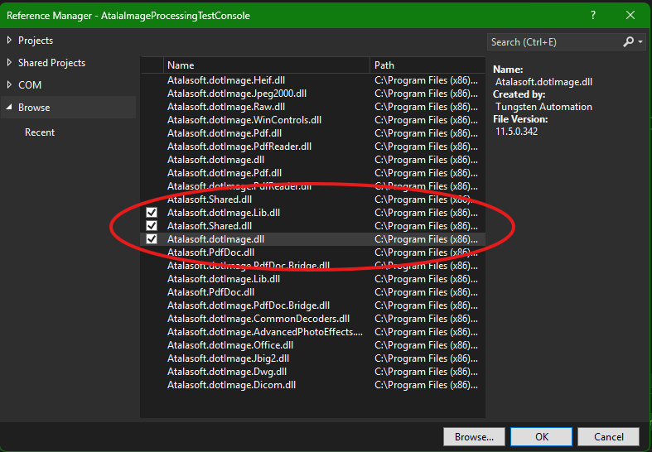Focus the Search (Ctrl+E) input field
Viewport: 652px width, 452px height.
click(553, 41)
